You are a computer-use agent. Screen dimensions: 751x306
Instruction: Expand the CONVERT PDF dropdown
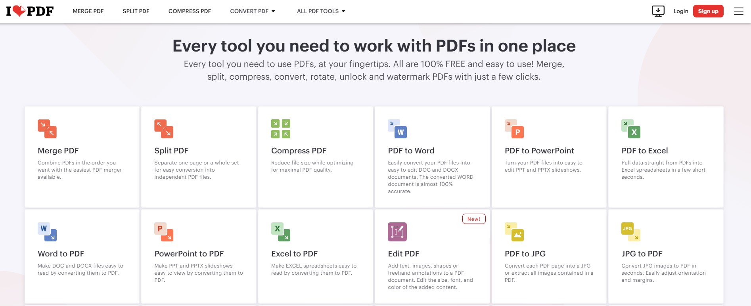(253, 11)
